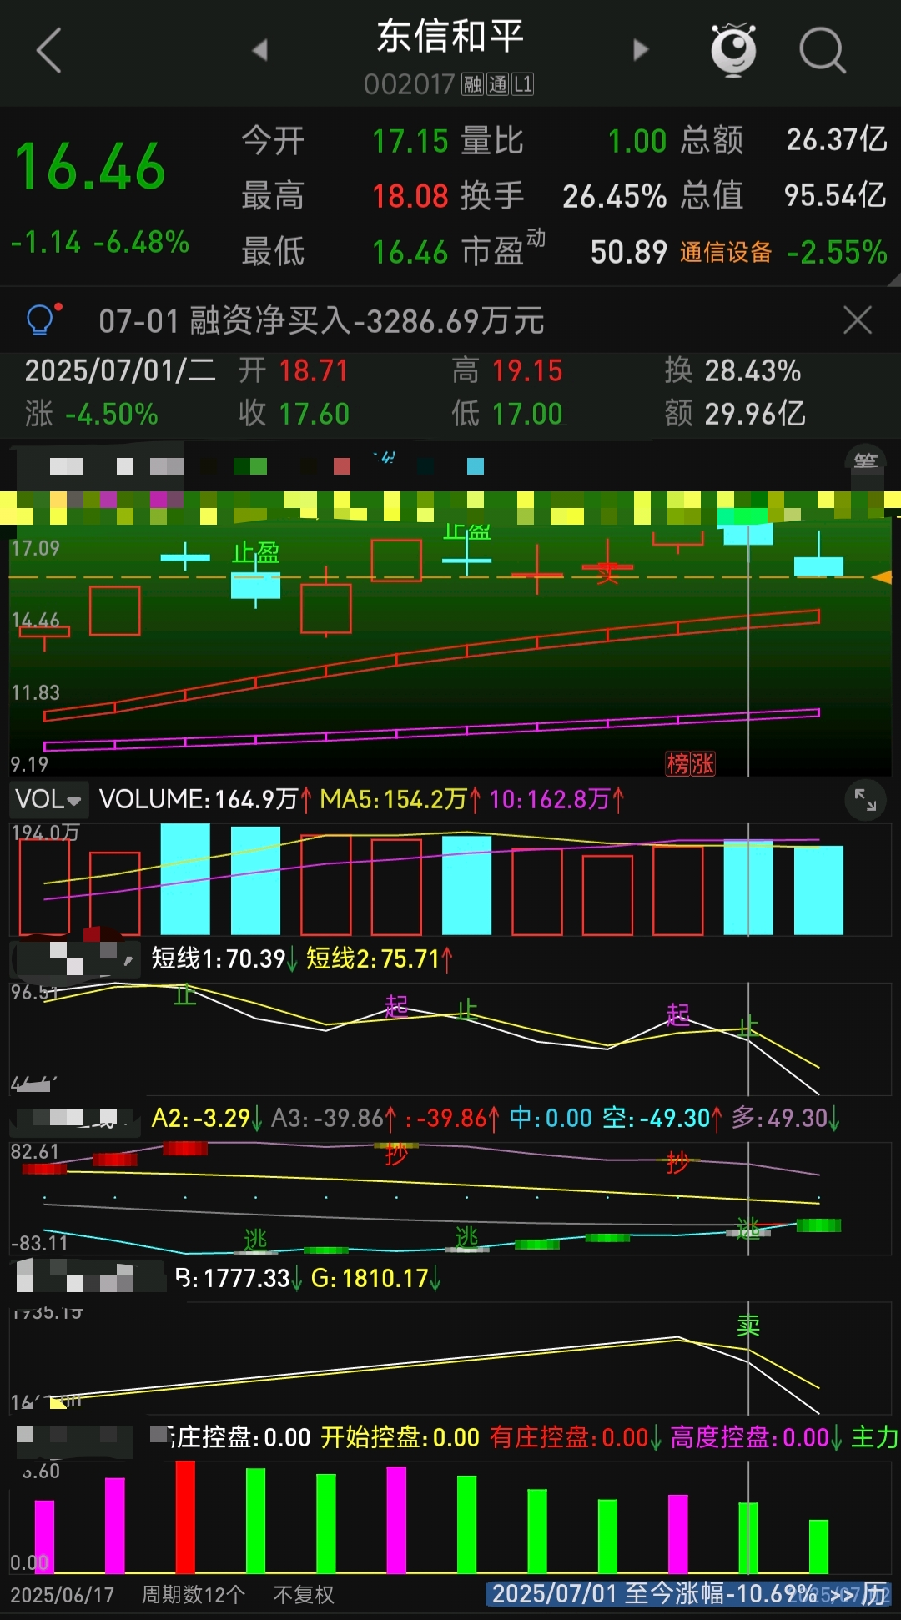Tap the 榜涨 tag on the chart
901x1620 pixels.
coord(690,763)
